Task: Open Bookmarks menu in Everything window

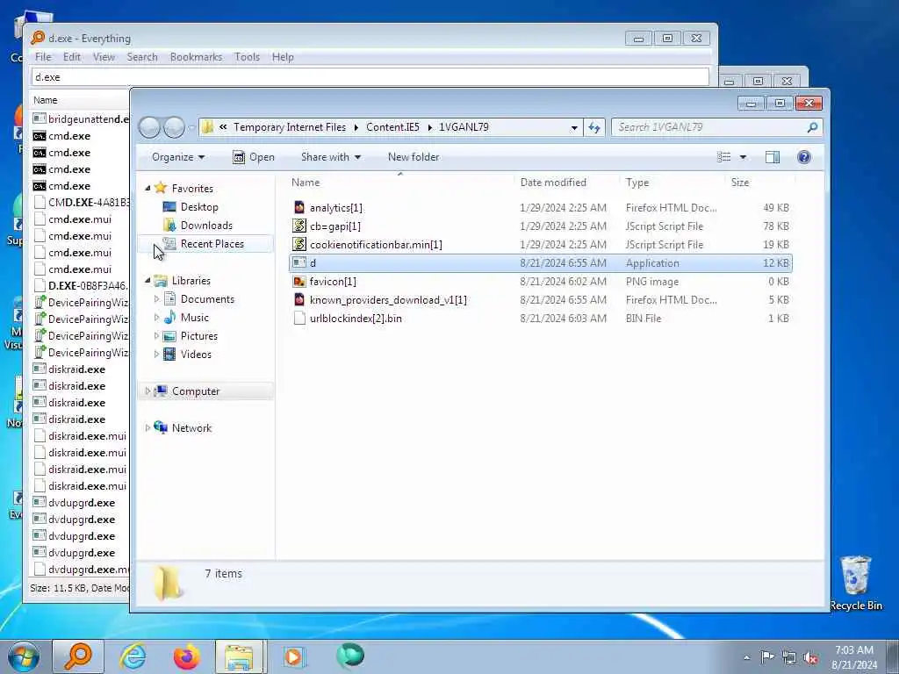Action: (196, 57)
